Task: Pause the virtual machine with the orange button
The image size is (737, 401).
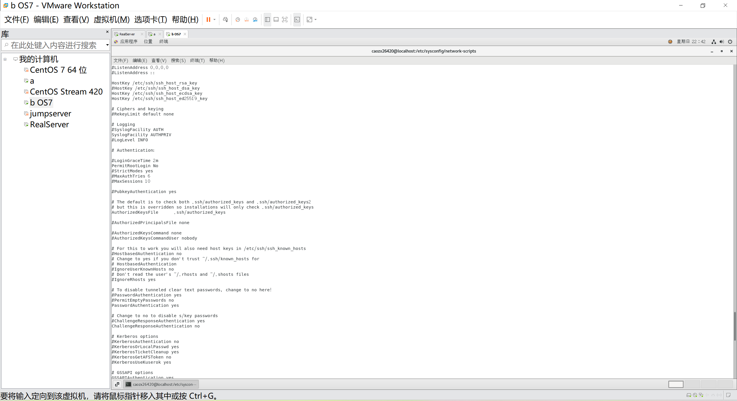Action: tap(208, 20)
